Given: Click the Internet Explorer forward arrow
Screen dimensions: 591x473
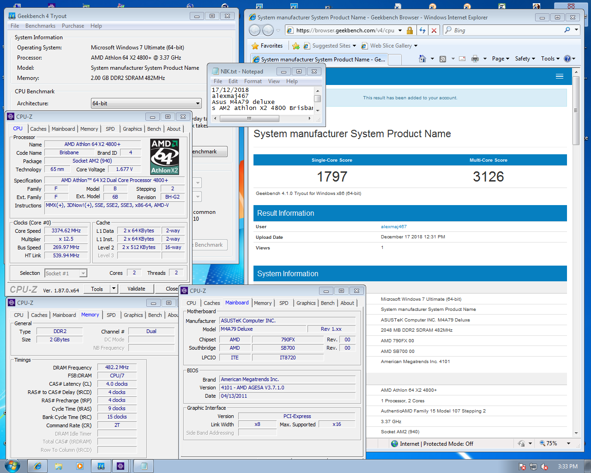Looking at the screenshot, I should coord(268,30).
